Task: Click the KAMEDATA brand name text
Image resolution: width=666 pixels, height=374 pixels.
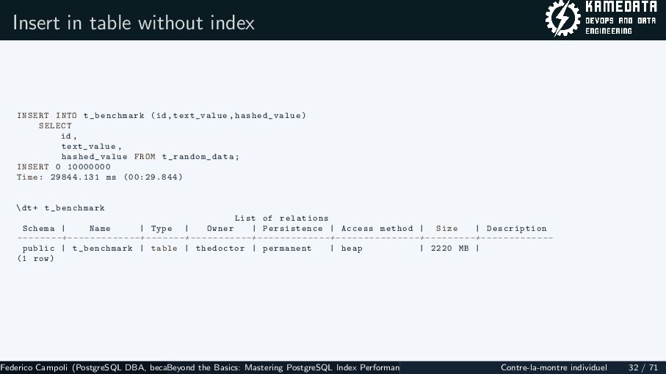Action: pyautogui.click(x=621, y=7)
